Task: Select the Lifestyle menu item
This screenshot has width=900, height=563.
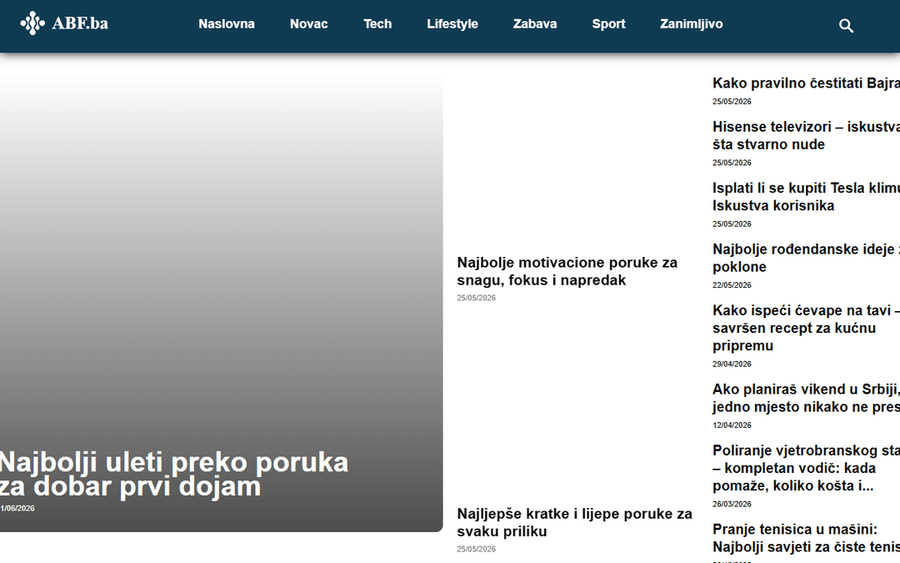Action: coord(452,24)
